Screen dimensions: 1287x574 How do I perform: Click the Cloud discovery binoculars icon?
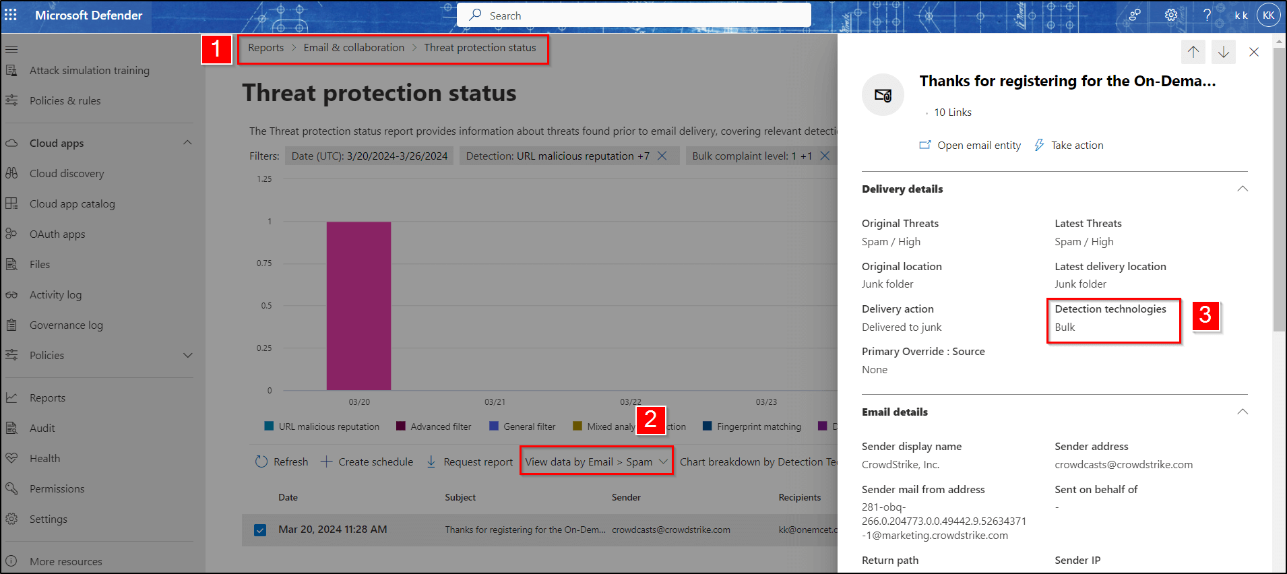pos(11,173)
